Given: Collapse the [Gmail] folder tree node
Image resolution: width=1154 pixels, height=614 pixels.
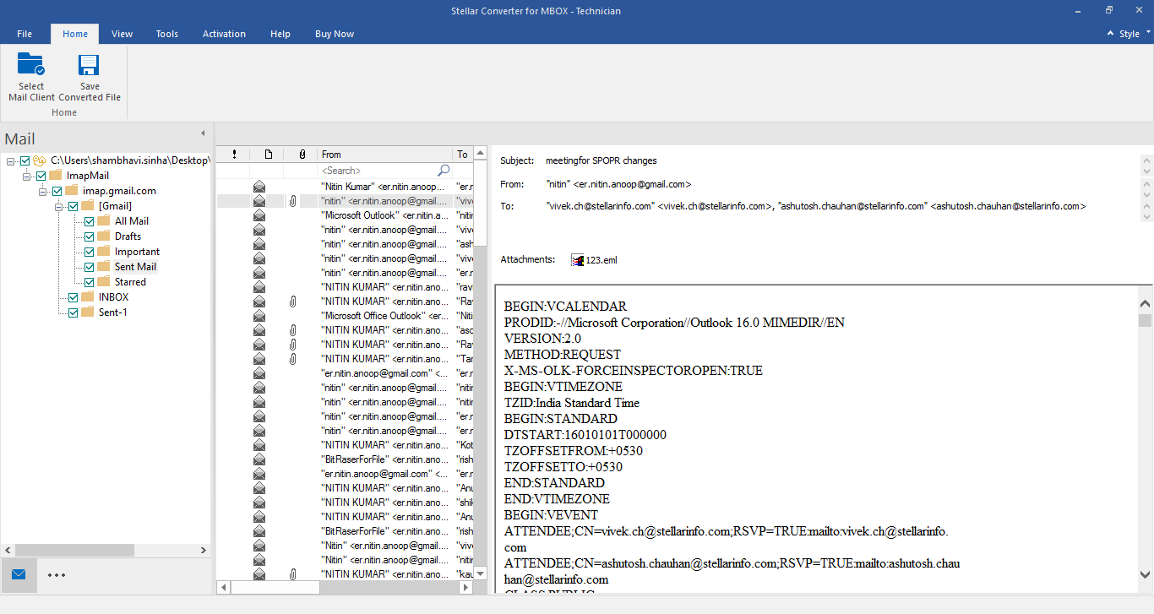Looking at the screenshot, I should pos(60,206).
